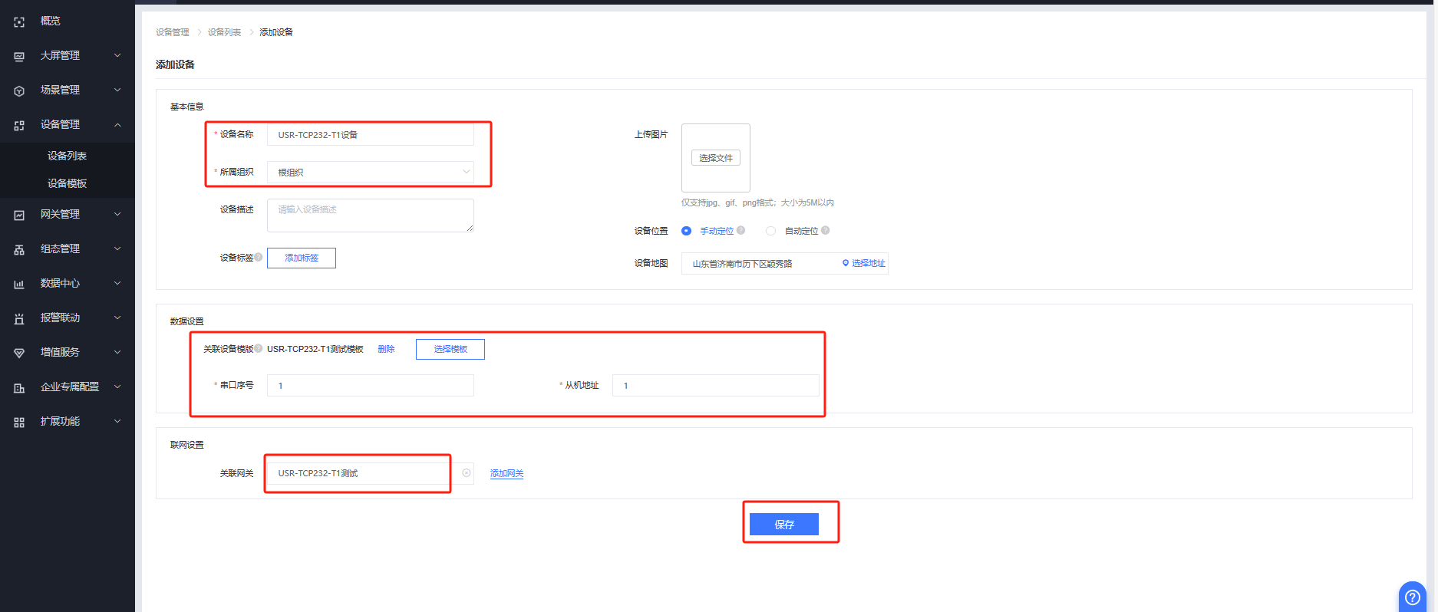1438x612 pixels.
Task: Click the 选择模板 button
Action: pos(450,349)
